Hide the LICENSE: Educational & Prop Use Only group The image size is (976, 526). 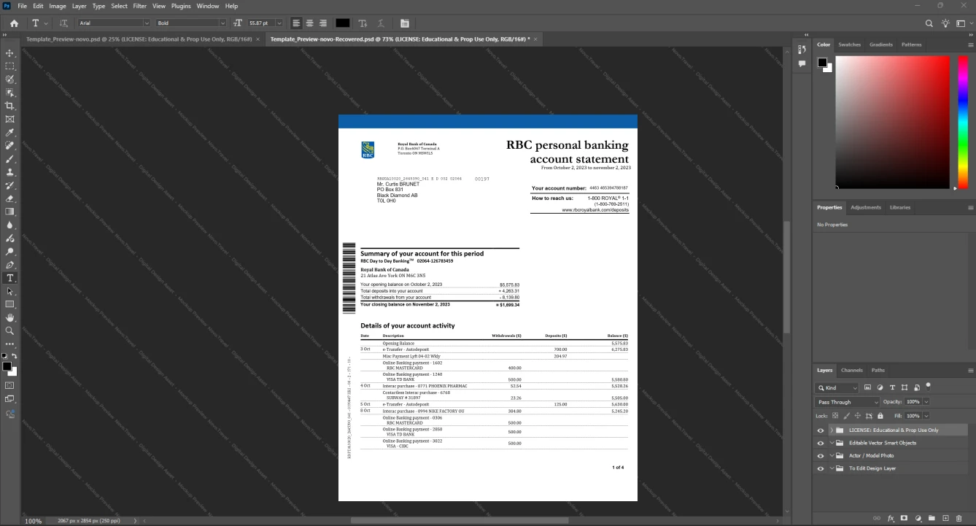pos(821,430)
